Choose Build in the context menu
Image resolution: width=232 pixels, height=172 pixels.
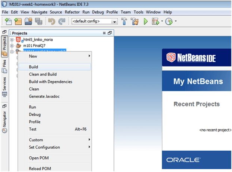point(55,67)
